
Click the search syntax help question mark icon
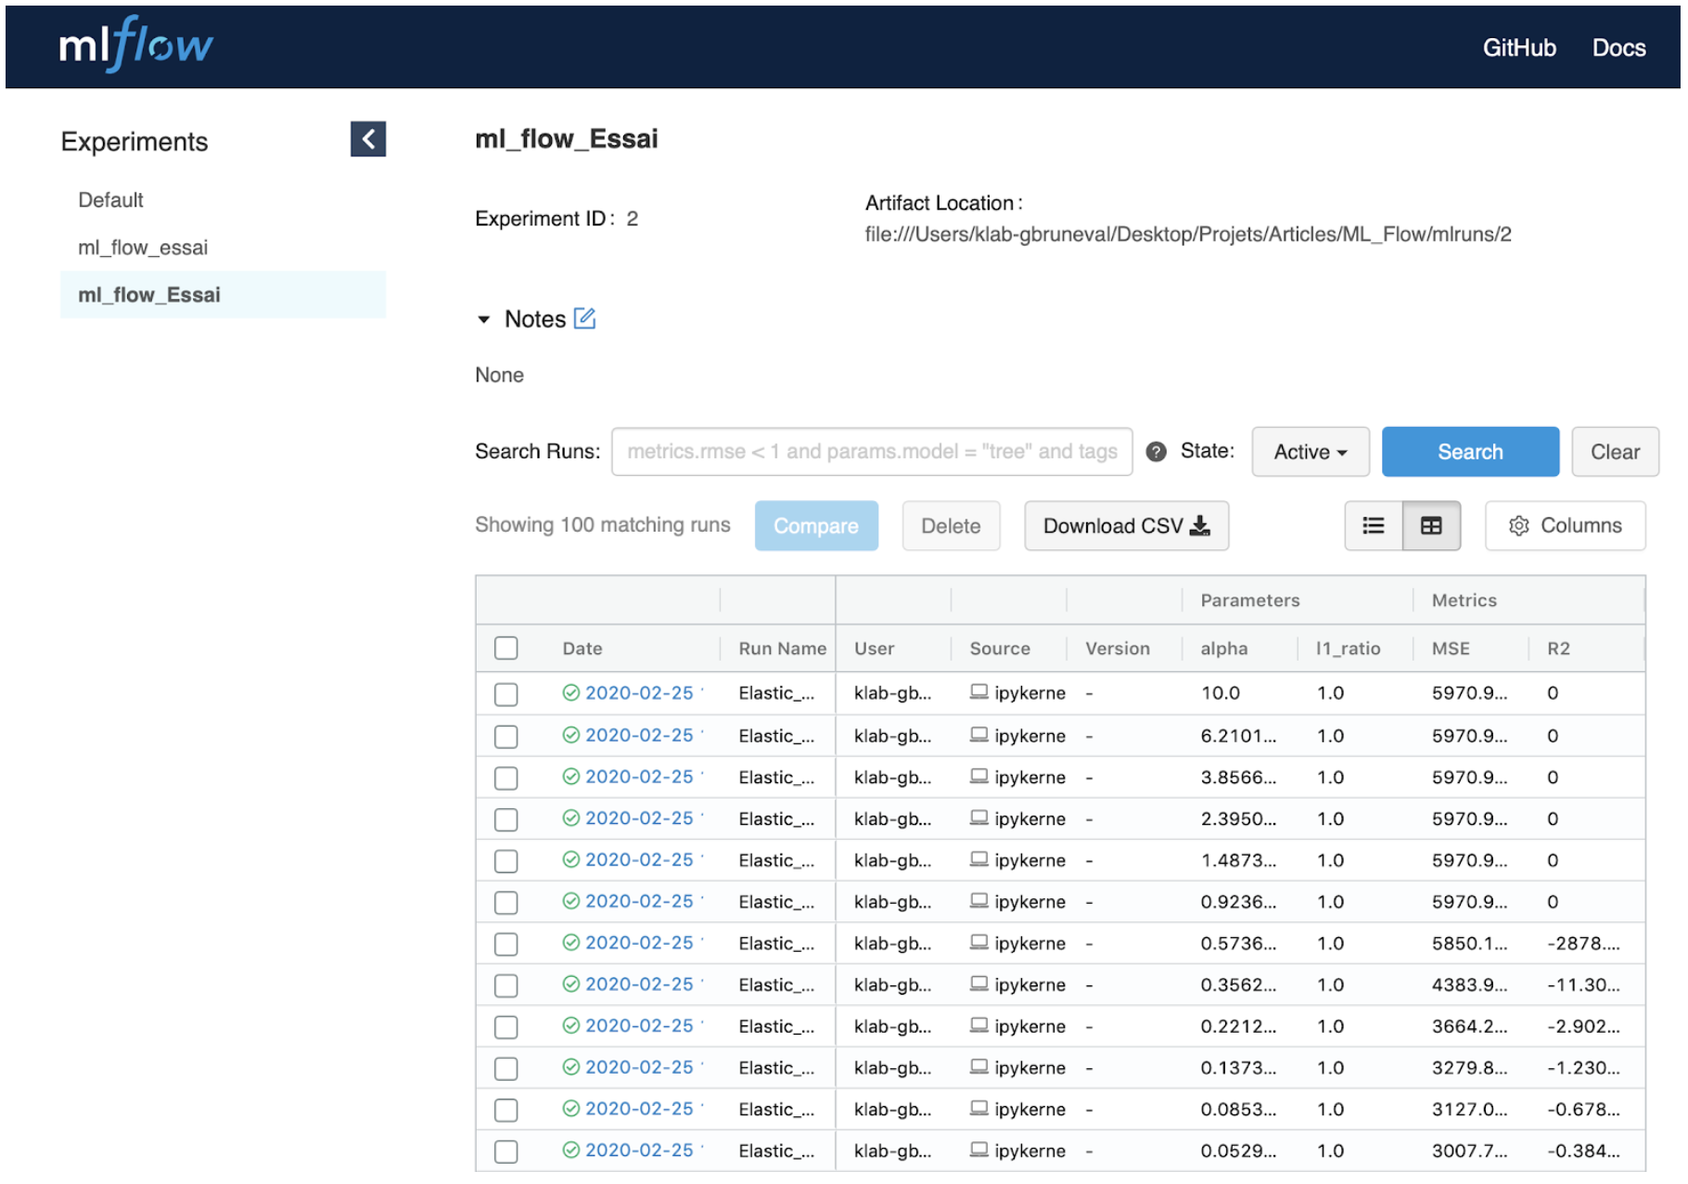click(x=1156, y=452)
